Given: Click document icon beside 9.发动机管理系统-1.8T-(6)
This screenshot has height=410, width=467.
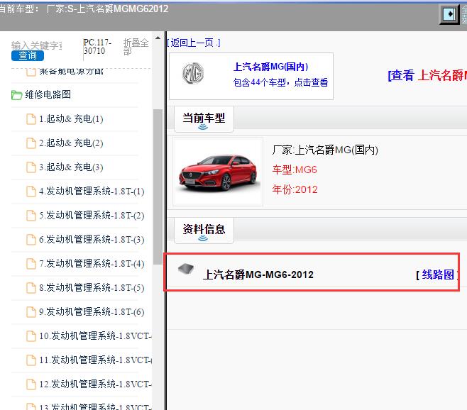Looking at the screenshot, I should pos(31,311).
